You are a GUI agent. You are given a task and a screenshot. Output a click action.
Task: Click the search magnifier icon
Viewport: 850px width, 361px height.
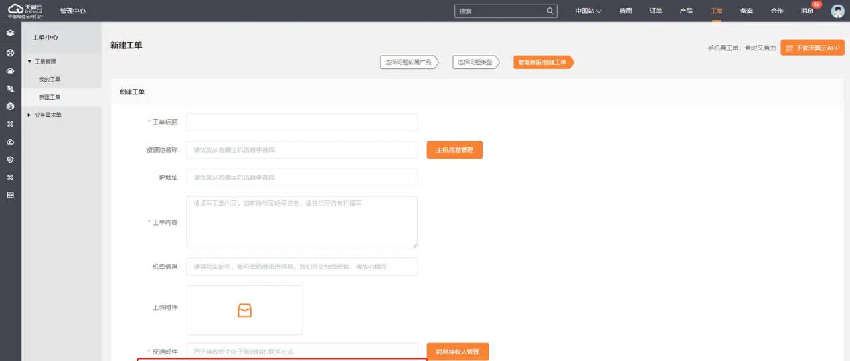click(x=550, y=11)
